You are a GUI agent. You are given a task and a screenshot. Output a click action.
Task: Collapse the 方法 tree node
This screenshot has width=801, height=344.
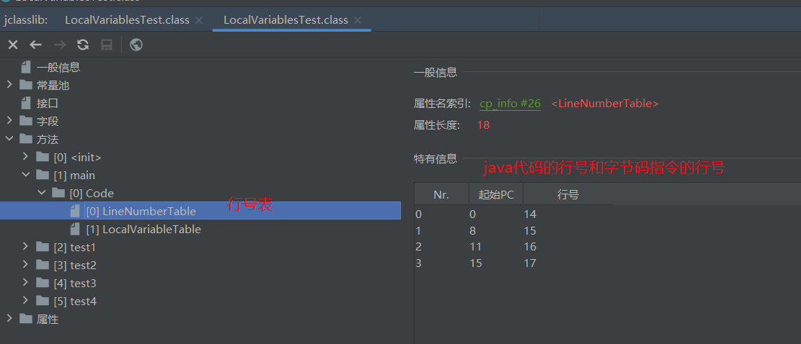coord(9,139)
